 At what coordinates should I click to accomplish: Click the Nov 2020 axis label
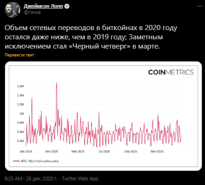coord(157,151)
